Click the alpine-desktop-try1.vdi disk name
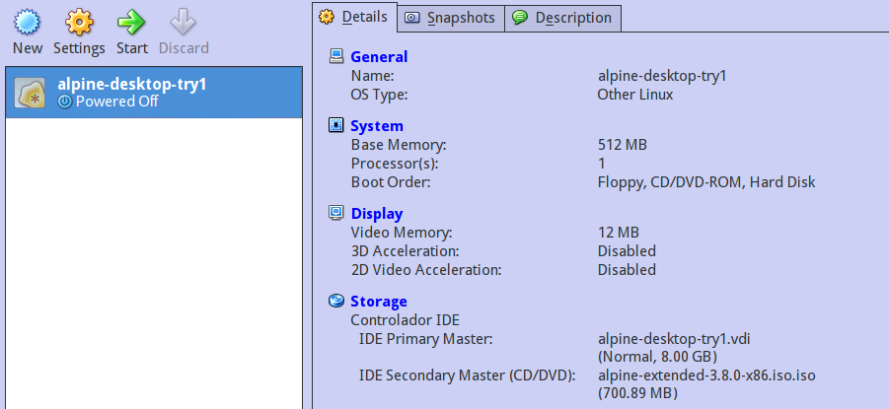This screenshot has height=409, width=889. tap(674, 339)
